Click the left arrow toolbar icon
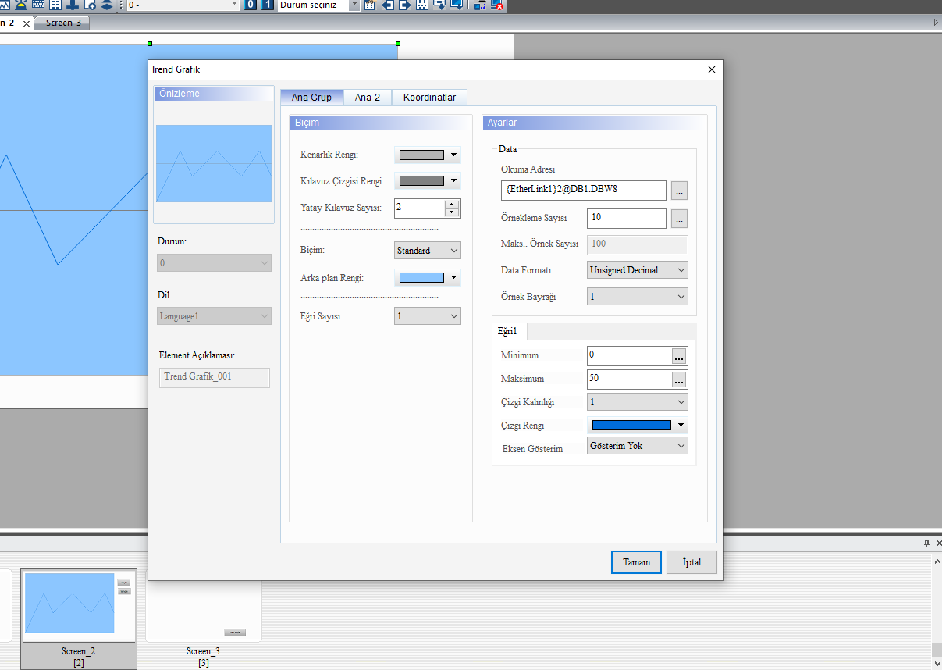Viewport: 942px width, 670px height. pyautogui.click(x=387, y=5)
